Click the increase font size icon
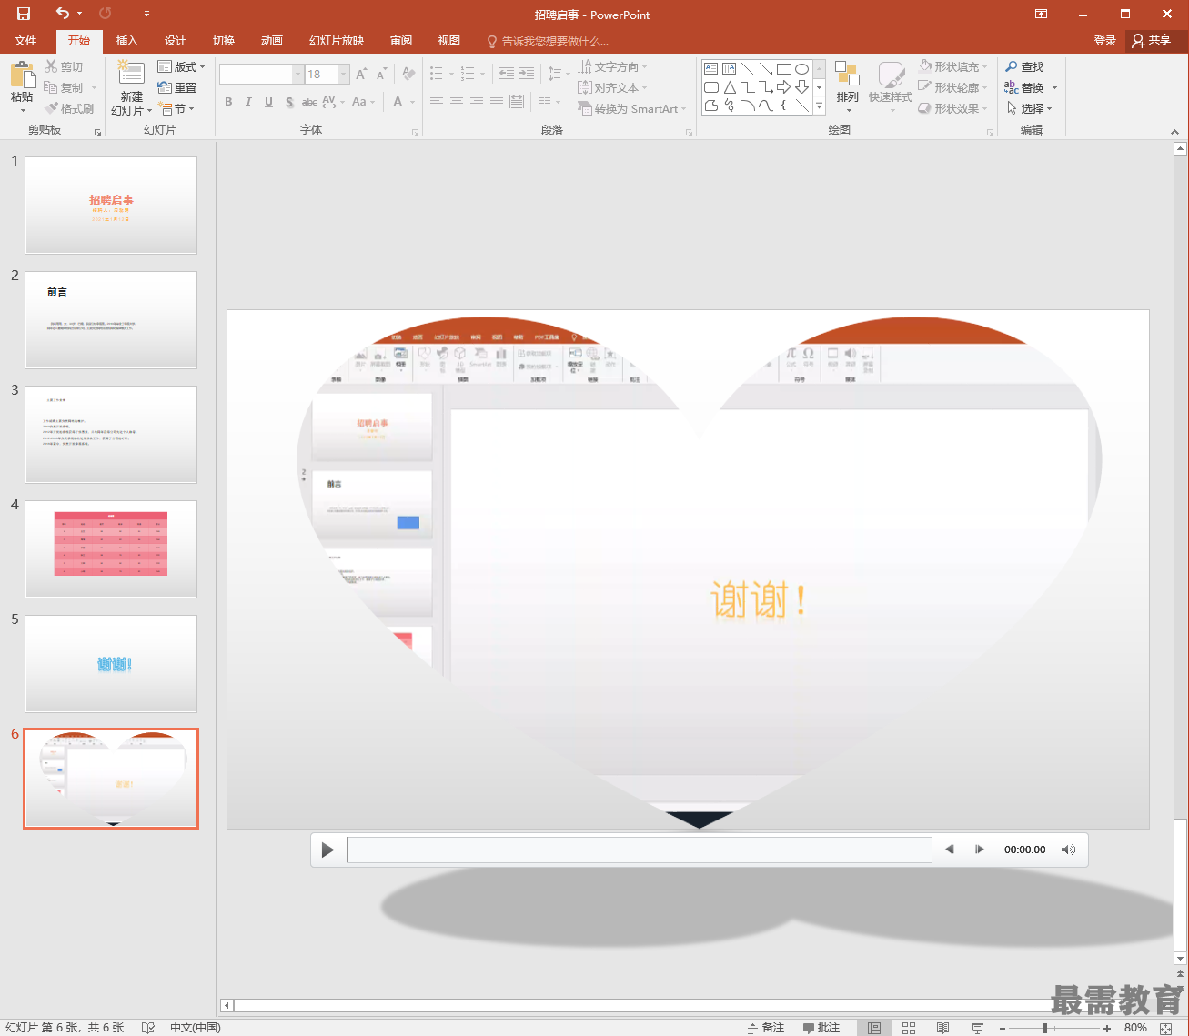This screenshot has height=1036, width=1189. pyautogui.click(x=361, y=75)
